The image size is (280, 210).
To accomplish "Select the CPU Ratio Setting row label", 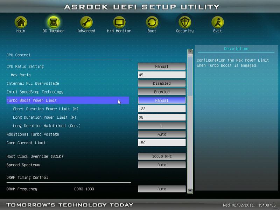I will [x=25, y=66].
